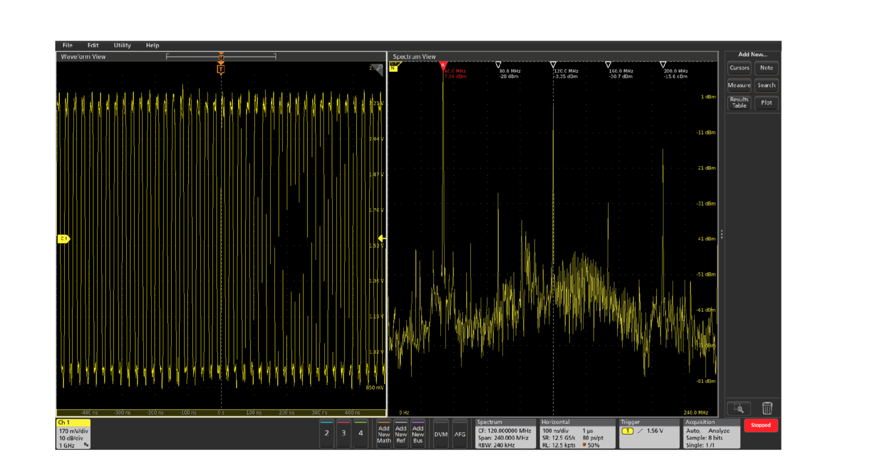Add a Results Table
The image size is (886, 468).
pyautogui.click(x=739, y=102)
